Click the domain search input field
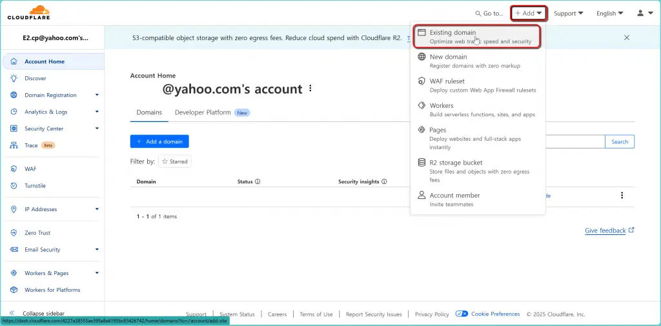This screenshot has width=661, height=326. 575,142
